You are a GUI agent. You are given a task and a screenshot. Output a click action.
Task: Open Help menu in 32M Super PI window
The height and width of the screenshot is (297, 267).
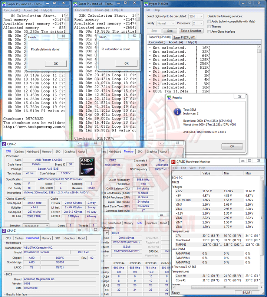coord(117,10)
